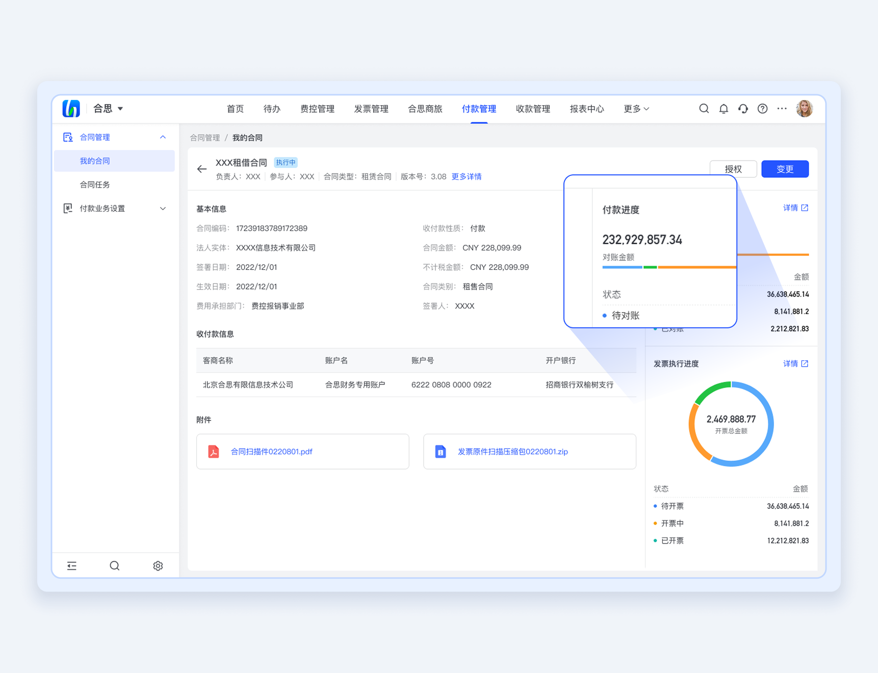Open the help question mark icon
Image resolution: width=878 pixels, height=673 pixels.
pos(762,109)
